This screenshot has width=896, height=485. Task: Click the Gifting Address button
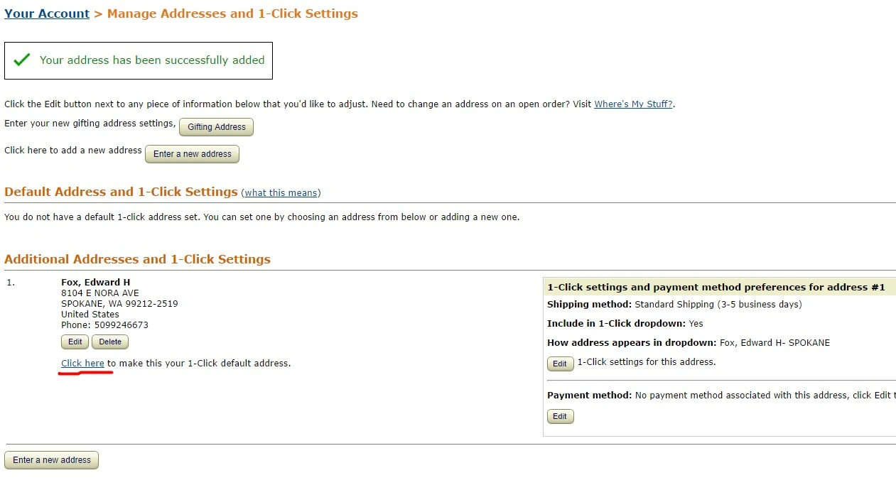(217, 127)
